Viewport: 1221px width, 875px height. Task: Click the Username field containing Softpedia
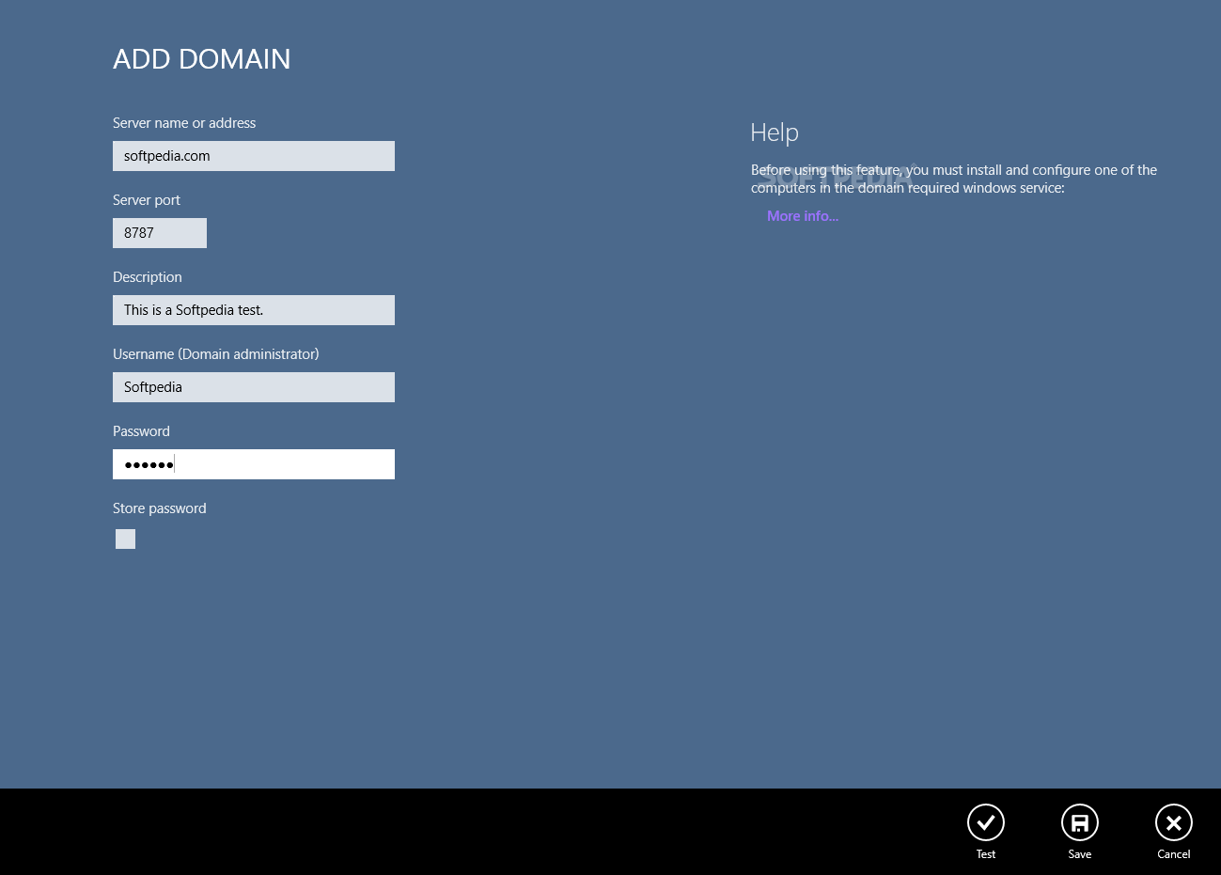[254, 387]
